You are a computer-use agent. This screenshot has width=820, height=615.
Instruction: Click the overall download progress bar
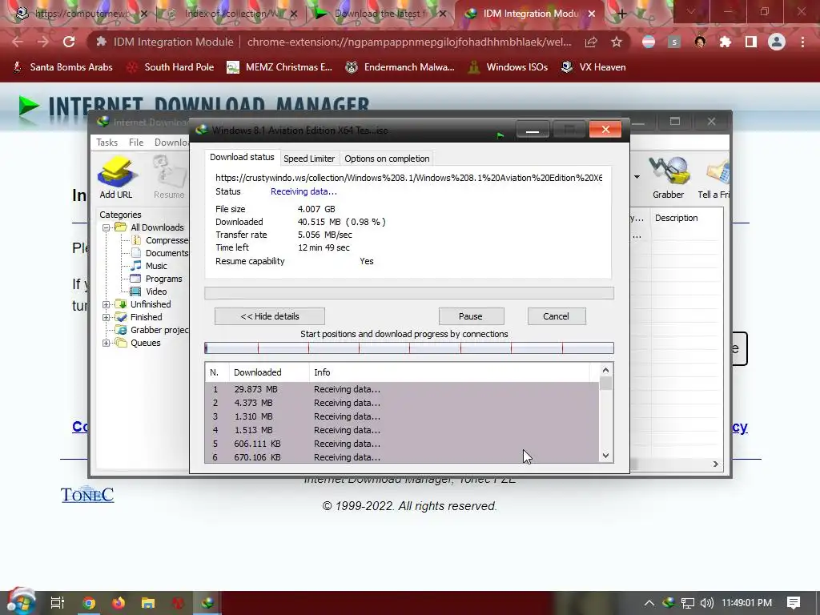tap(409, 293)
